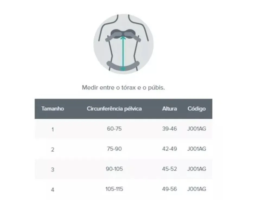Click the 60-75 pelvic circumference value

(x=114, y=129)
